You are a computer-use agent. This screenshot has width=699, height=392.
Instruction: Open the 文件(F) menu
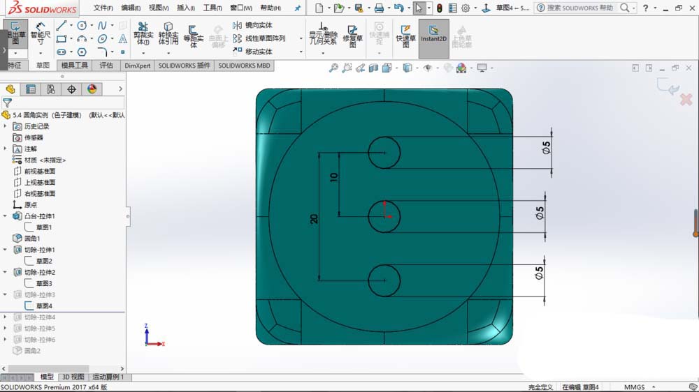pyautogui.click(x=103, y=8)
